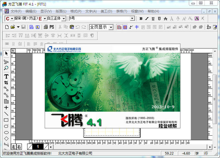This screenshot has width=220, height=158.
Task: Select the diagonal line drawing tool
Action: 6,114
